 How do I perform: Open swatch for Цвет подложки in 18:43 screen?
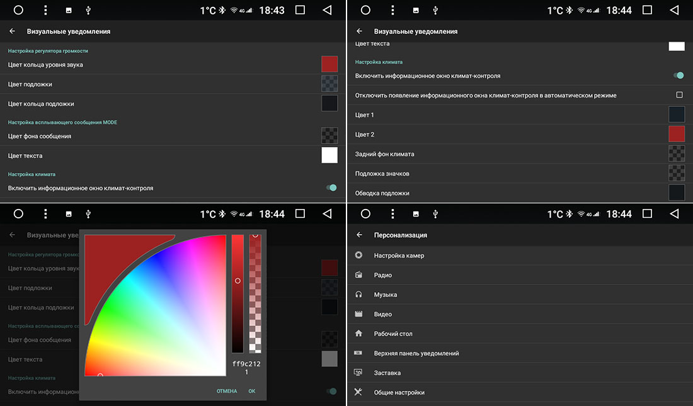(329, 84)
